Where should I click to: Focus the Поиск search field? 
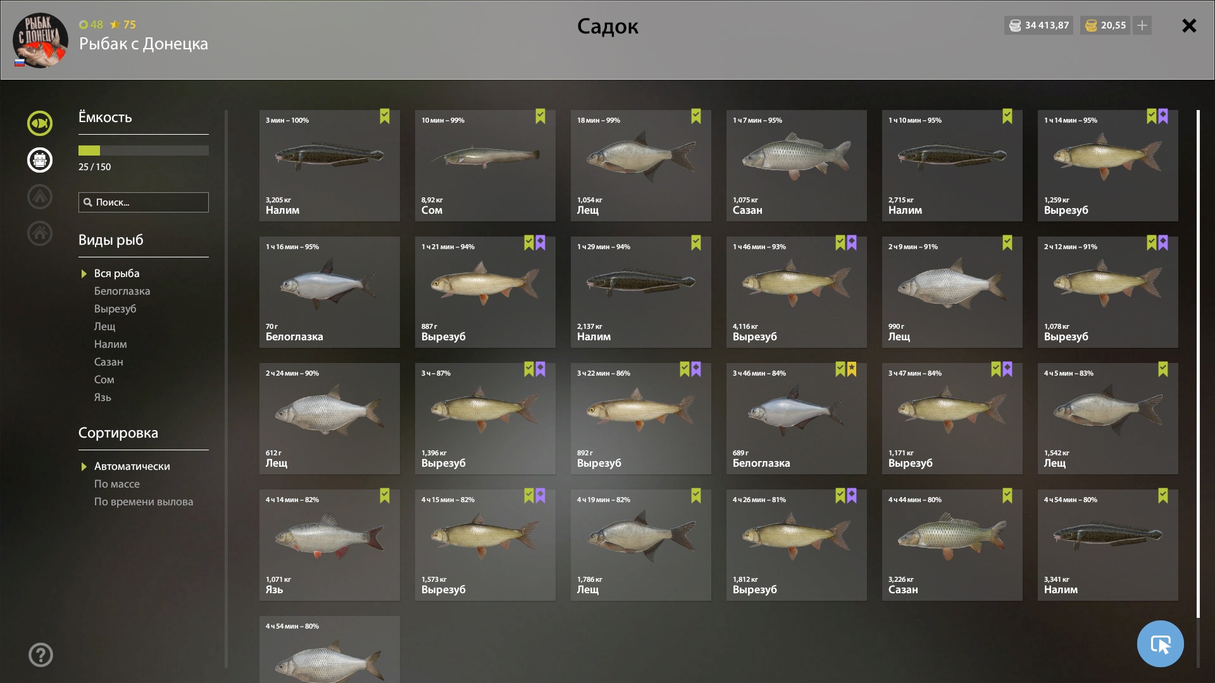144,202
